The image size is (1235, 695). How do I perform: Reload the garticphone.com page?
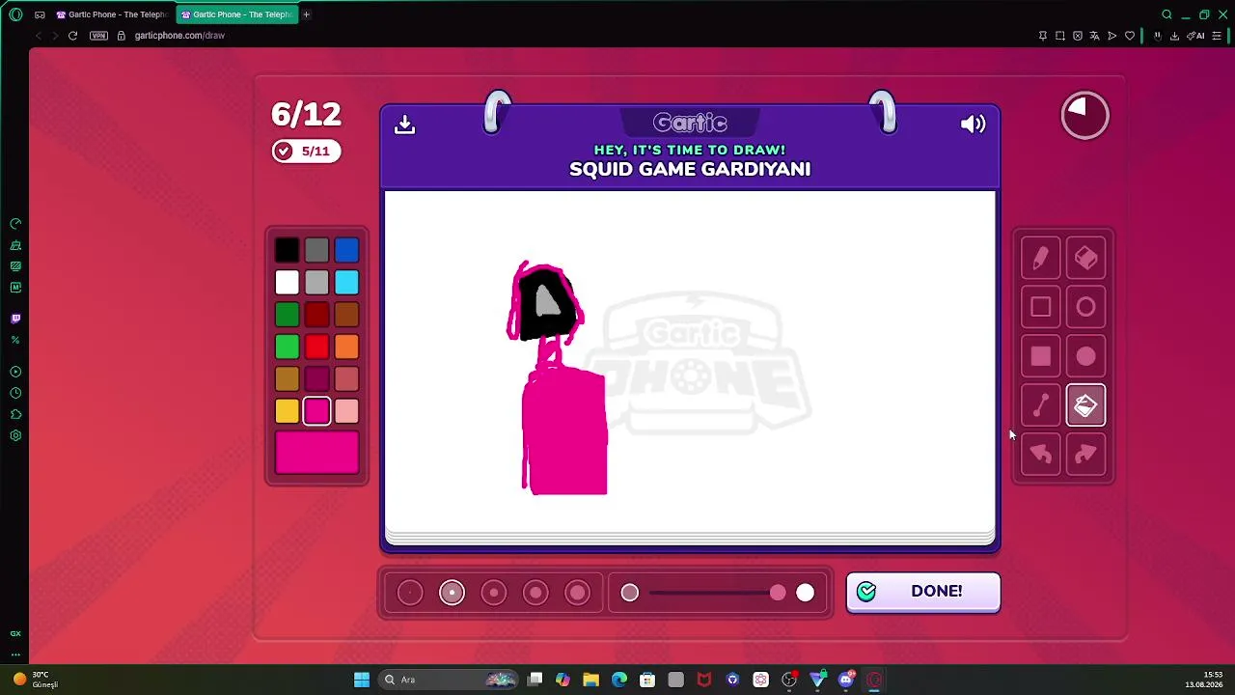[72, 36]
